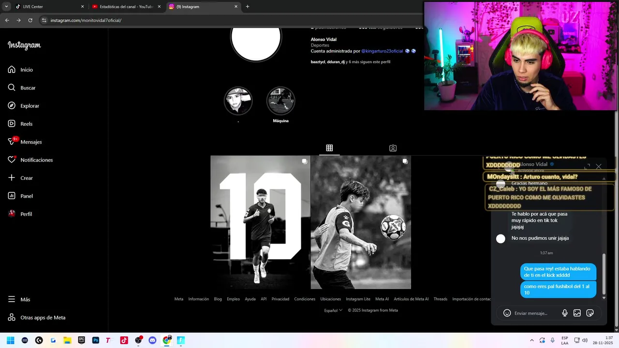Open Español language dropdown in footer
Image resolution: width=619 pixels, height=348 pixels.
click(x=333, y=310)
